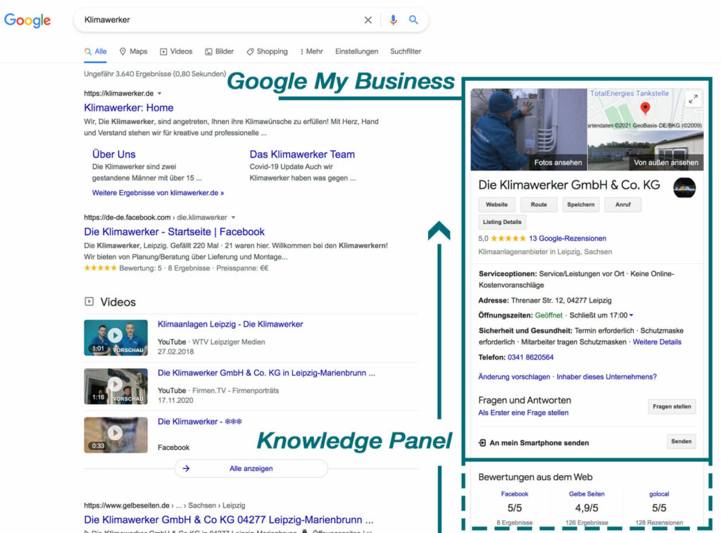Click the send-to-smartphone icon
This screenshot has height=533, width=721.
tap(482, 443)
